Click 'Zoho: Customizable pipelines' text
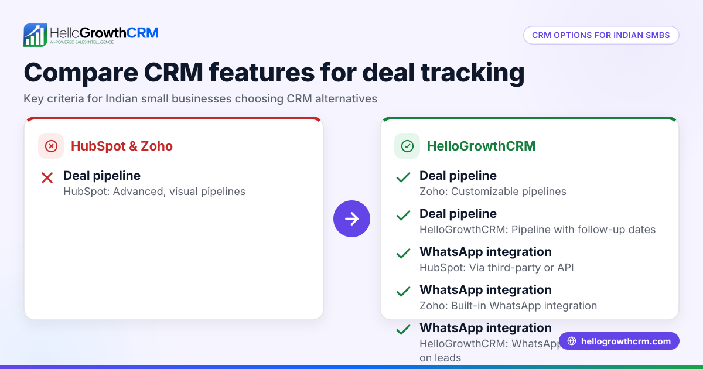The width and height of the screenshot is (703, 369). tap(493, 192)
